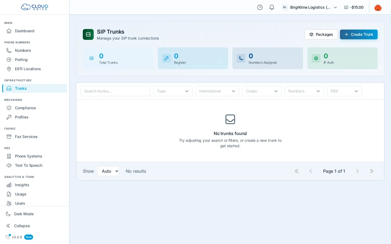The width and height of the screenshot is (391, 244).
Task: Open the Type filter dropdown
Action: point(173,91)
